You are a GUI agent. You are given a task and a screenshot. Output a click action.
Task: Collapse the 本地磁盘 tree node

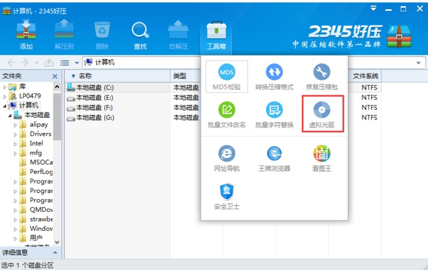click(10, 115)
